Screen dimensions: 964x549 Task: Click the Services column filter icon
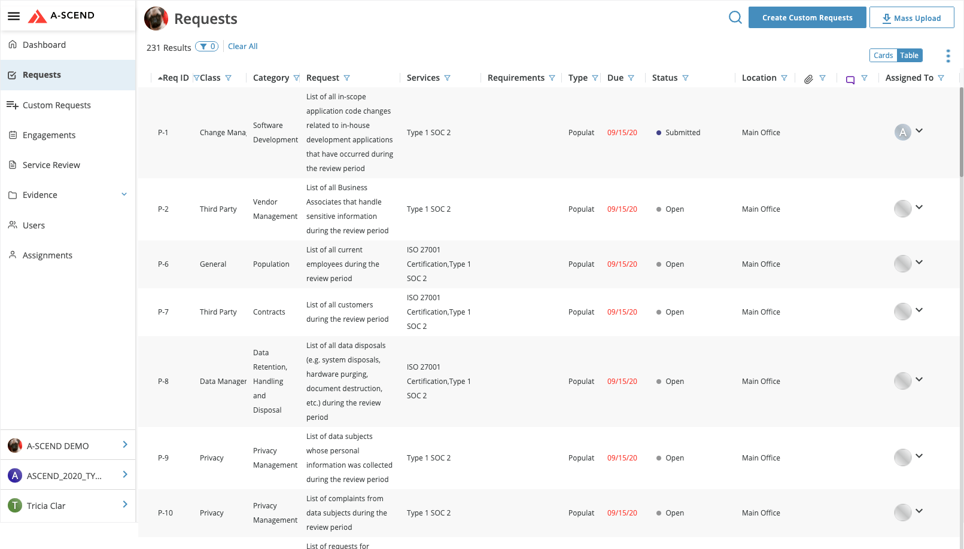[447, 78]
